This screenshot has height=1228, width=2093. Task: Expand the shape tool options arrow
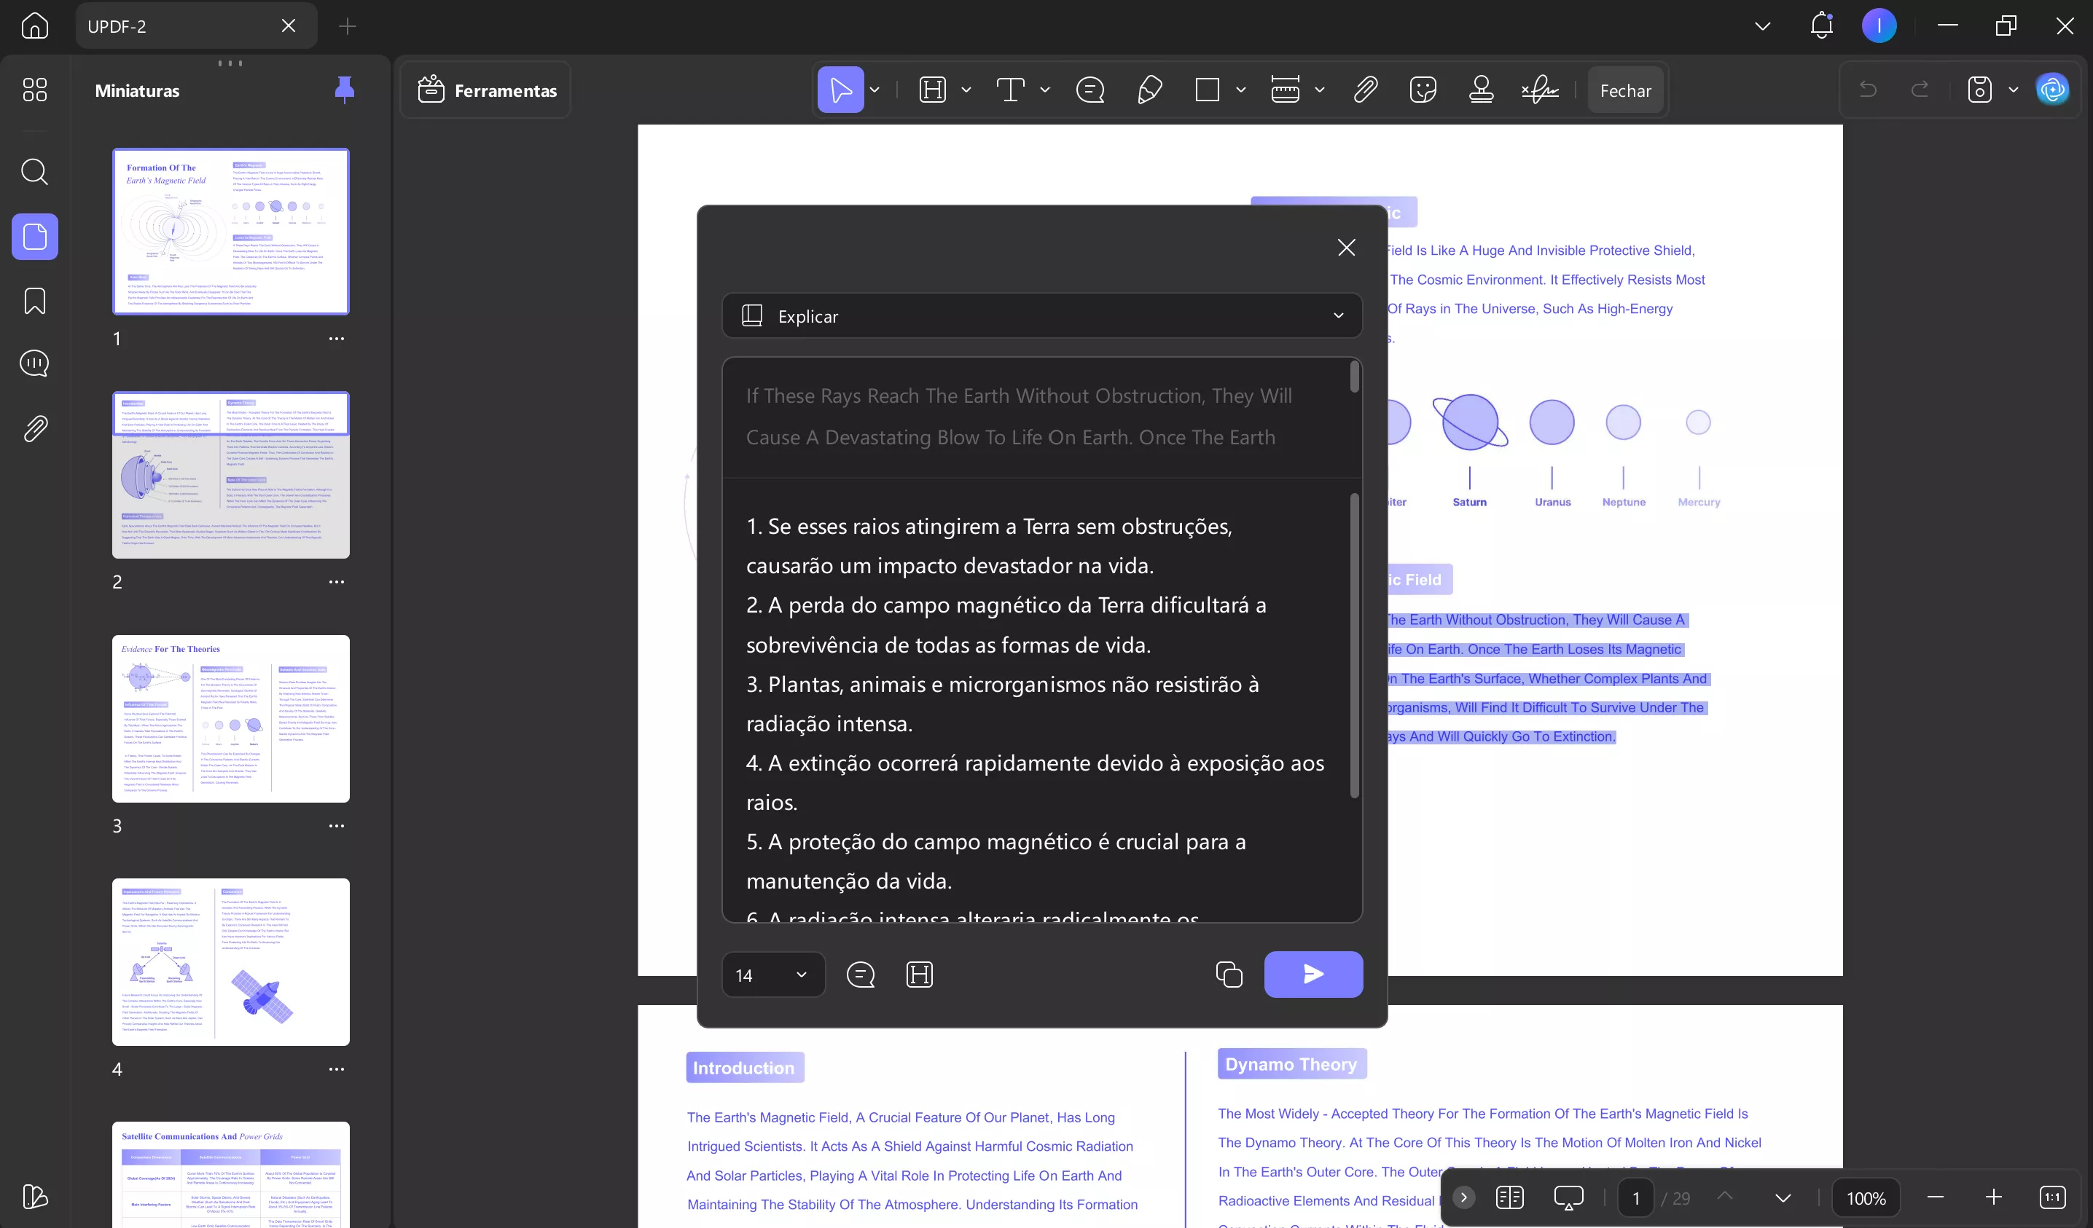coord(1240,90)
